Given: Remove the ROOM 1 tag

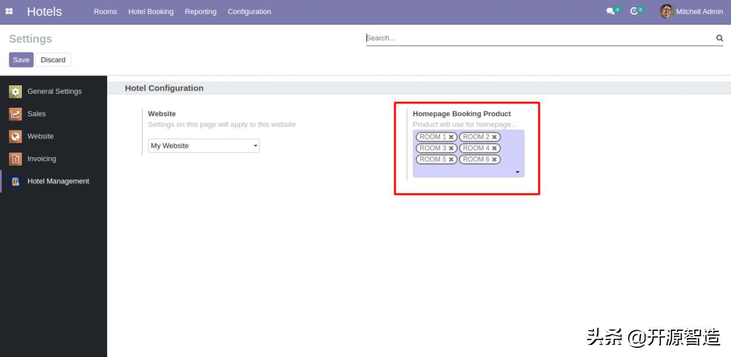Looking at the screenshot, I should (451, 137).
